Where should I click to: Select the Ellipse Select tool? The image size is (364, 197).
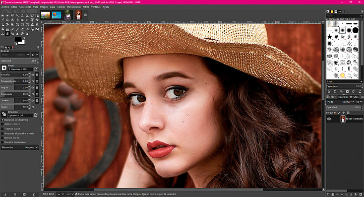[7, 15]
